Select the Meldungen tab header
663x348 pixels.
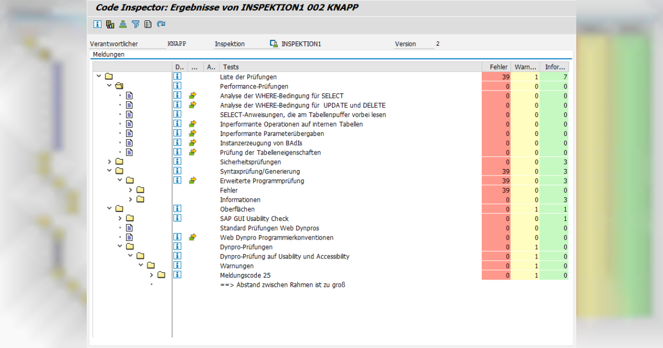pos(109,54)
